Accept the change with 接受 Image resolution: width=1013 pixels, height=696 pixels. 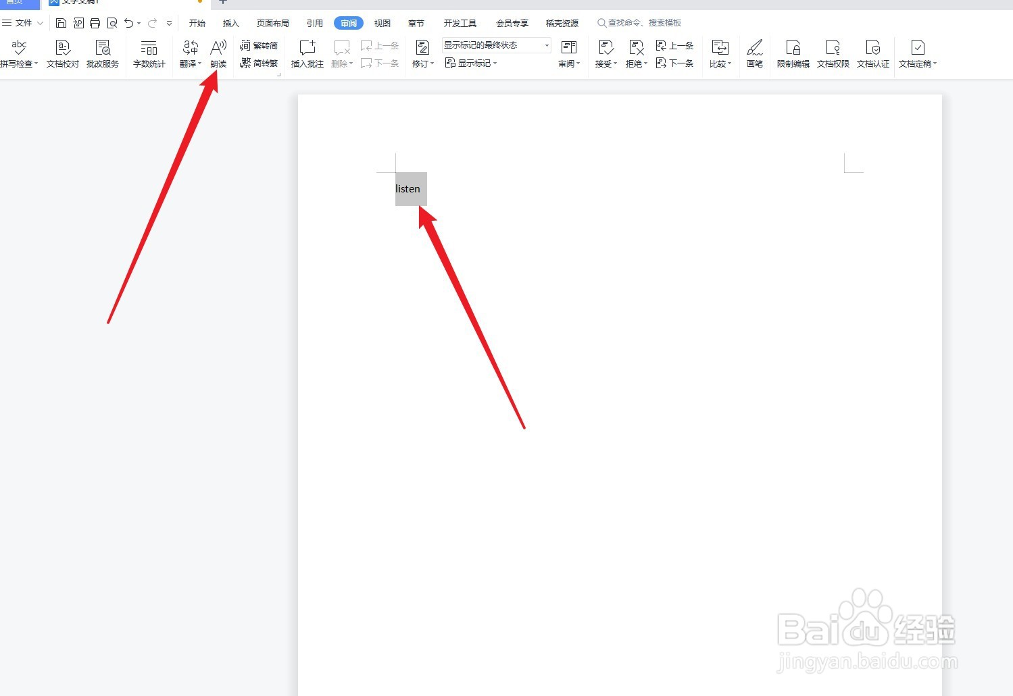606,54
